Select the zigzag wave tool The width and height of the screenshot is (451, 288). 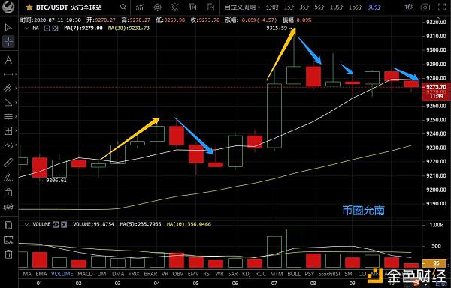(x=8, y=145)
